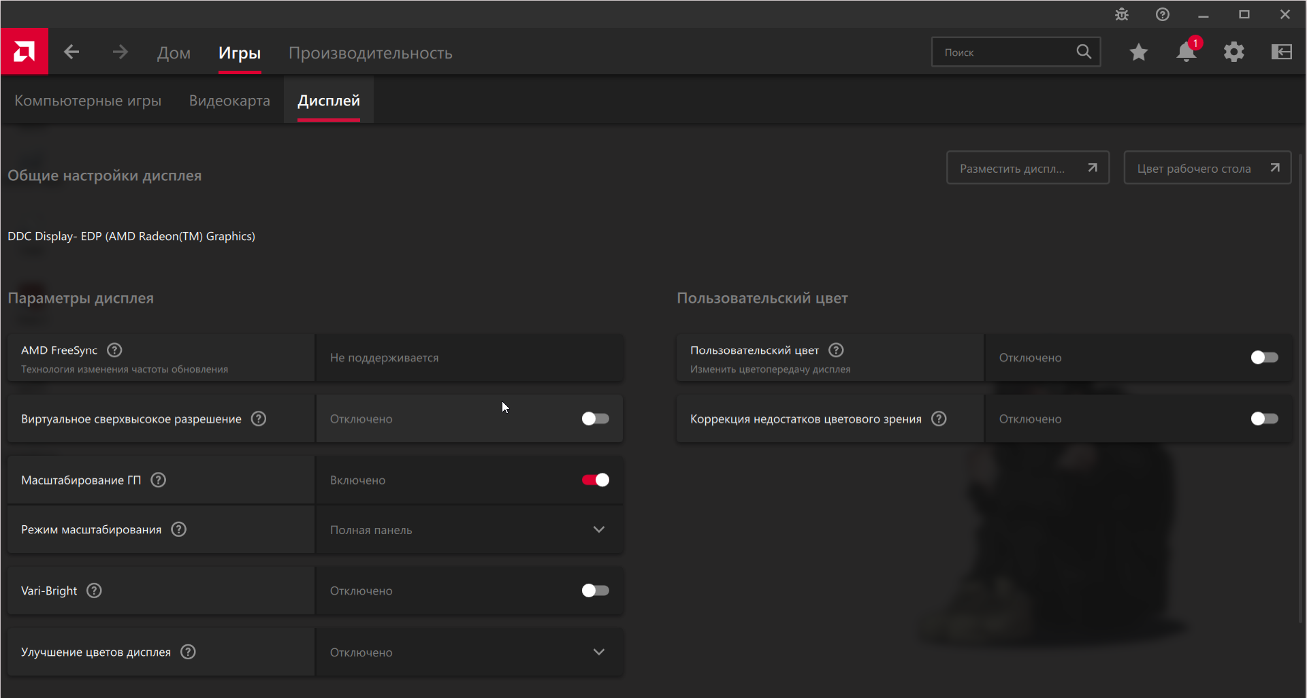1307x698 pixels.
Task: Show help for Пользовательский цвет
Action: pyautogui.click(x=837, y=350)
